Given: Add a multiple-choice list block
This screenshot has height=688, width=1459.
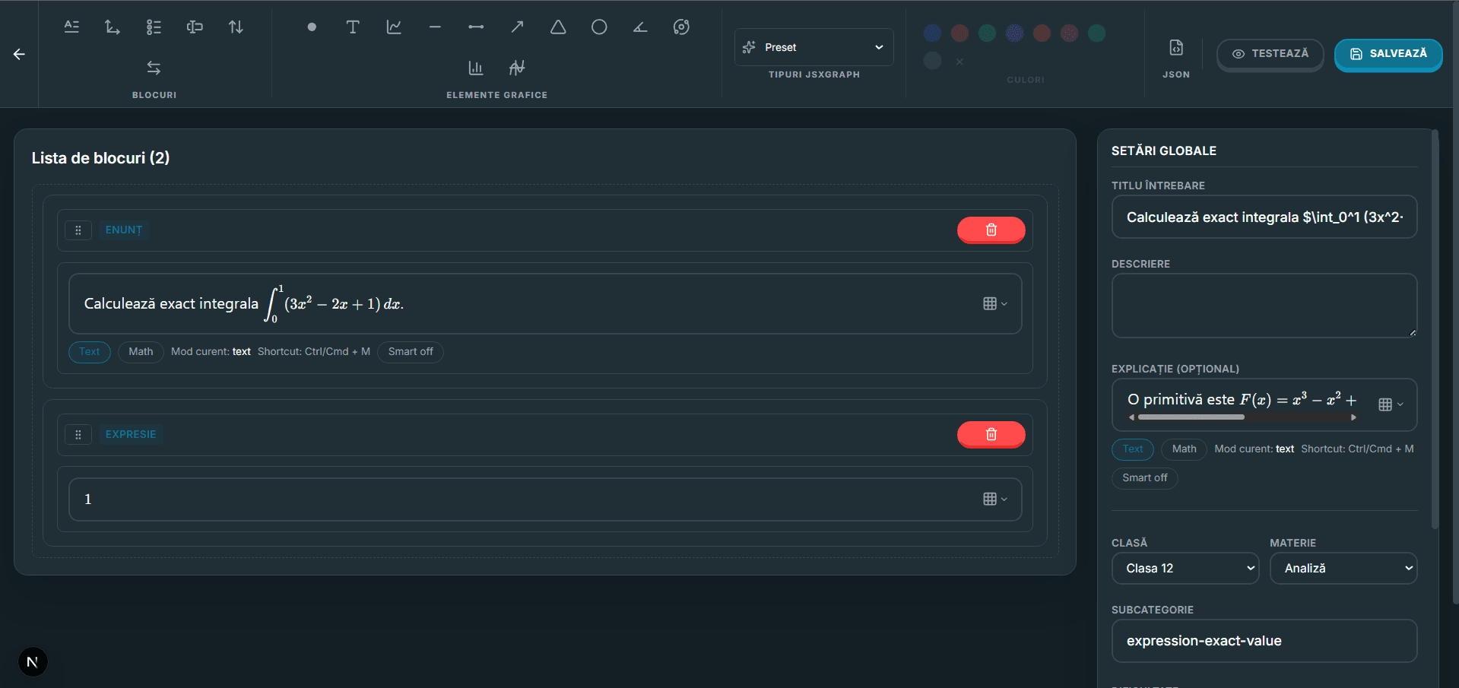Looking at the screenshot, I should [154, 27].
